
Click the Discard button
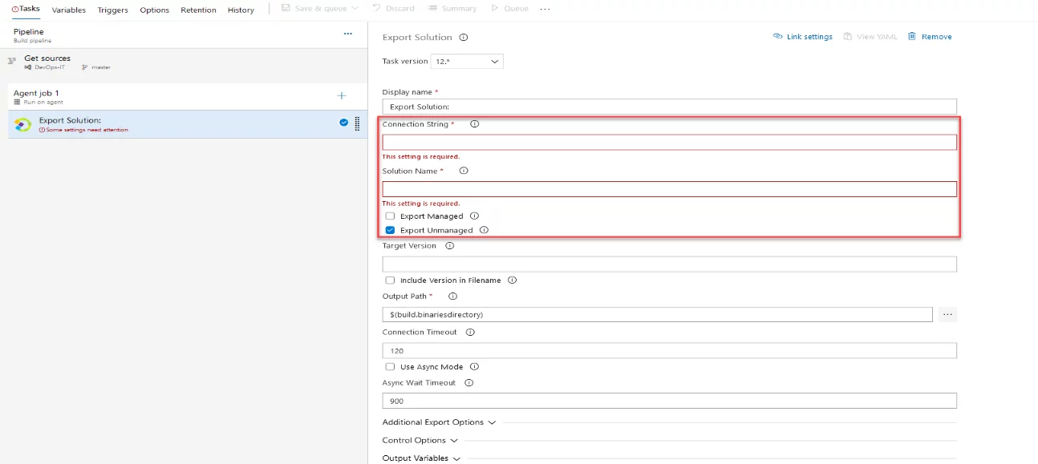coord(394,8)
